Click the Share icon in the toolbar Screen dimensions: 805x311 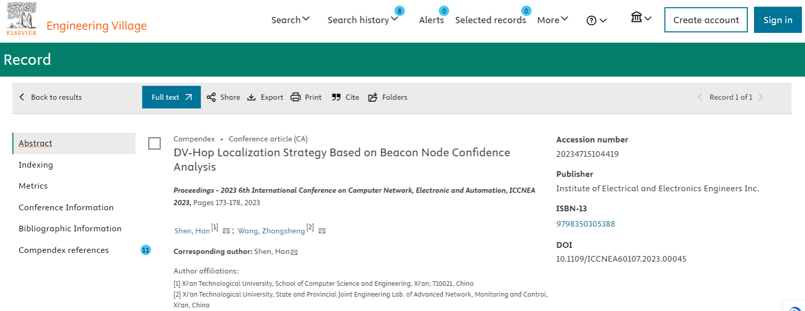click(x=211, y=97)
